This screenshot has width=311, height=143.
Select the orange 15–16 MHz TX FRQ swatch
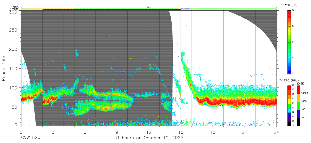(289, 97)
